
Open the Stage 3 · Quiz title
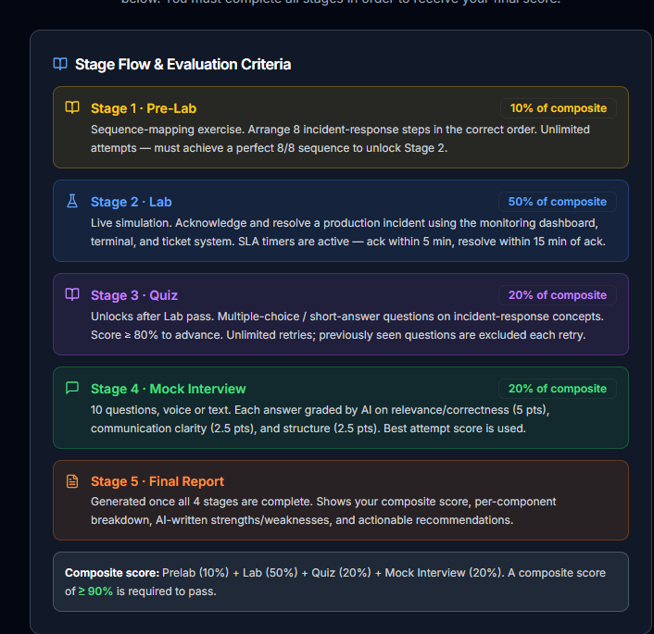point(134,295)
